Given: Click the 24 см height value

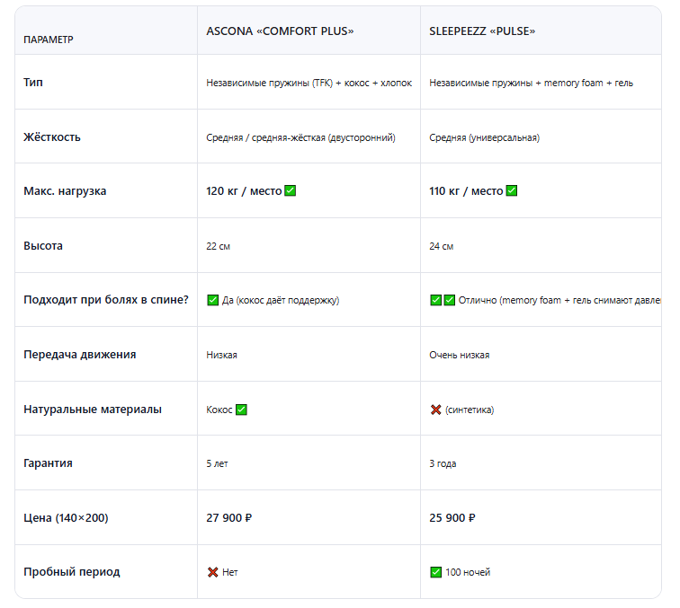Looking at the screenshot, I should 441,246.
